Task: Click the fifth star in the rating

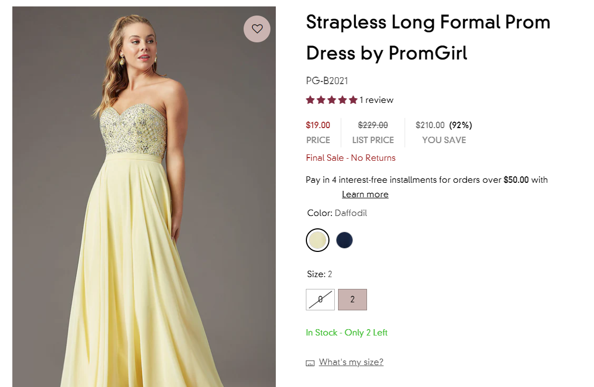Action: pyautogui.click(x=354, y=100)
